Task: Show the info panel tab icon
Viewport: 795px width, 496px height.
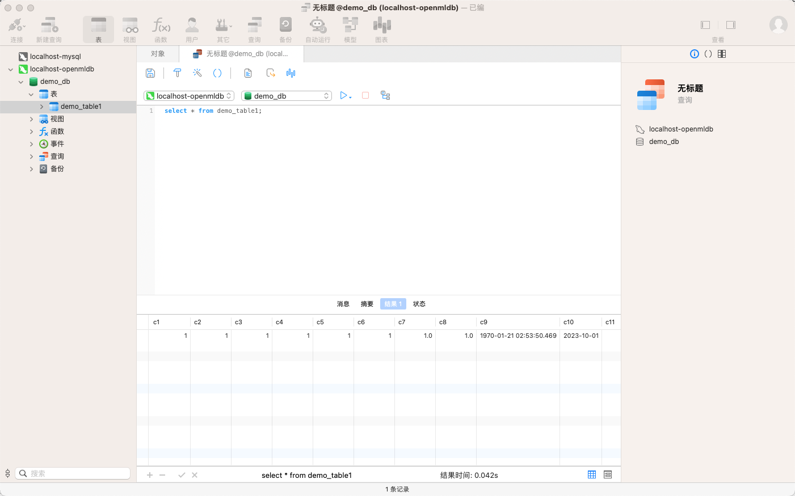Action: pos(695,54)
